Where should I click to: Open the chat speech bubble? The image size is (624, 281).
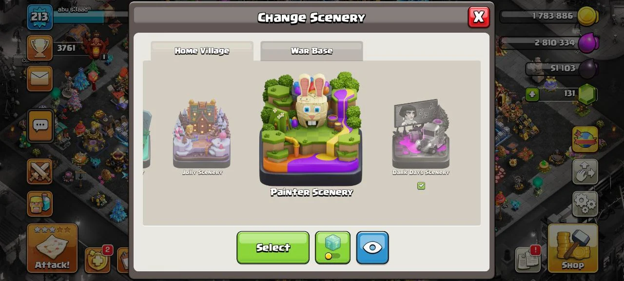(x=39, y=125)
